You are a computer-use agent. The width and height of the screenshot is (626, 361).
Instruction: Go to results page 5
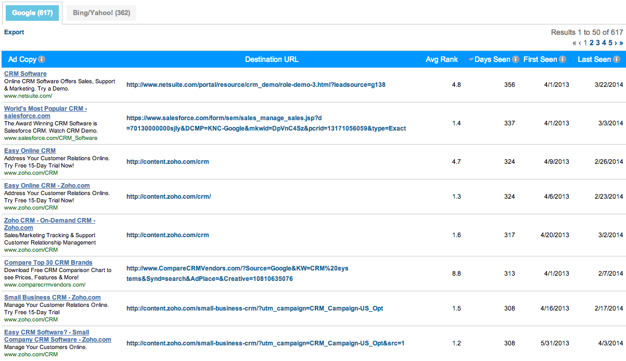(610, 43)
